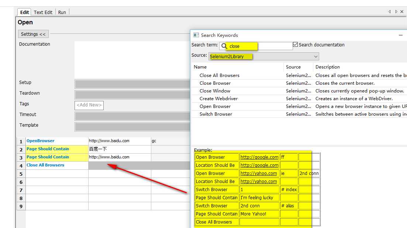The image size is (407, 228).
Task: Select Close Browser keyword result
Action: click(x=215, y=83)
